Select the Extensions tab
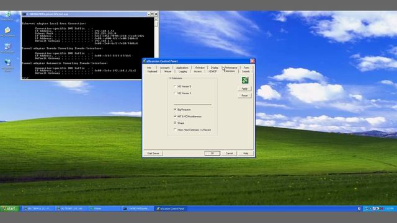The image size is (397, 223). [230, 71]
